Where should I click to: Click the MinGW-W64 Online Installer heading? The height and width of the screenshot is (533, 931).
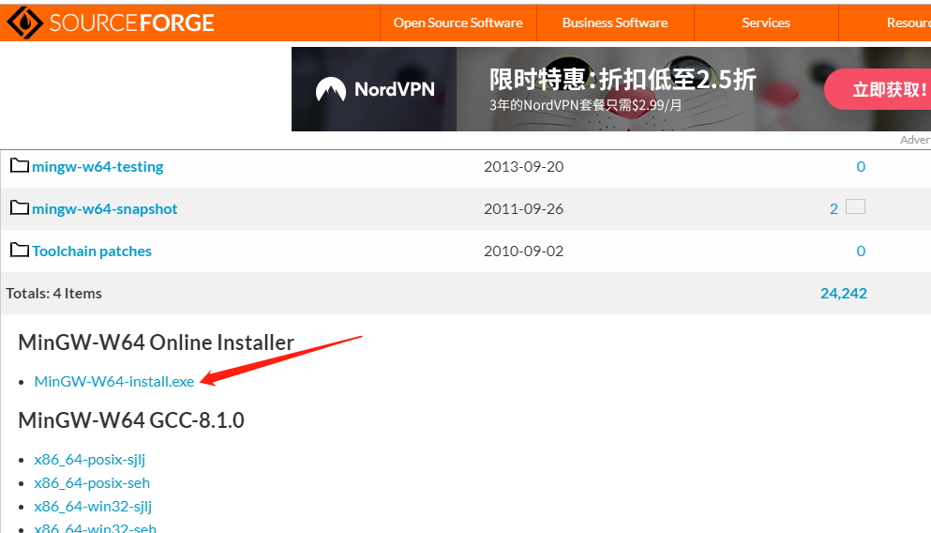[157, 343]
